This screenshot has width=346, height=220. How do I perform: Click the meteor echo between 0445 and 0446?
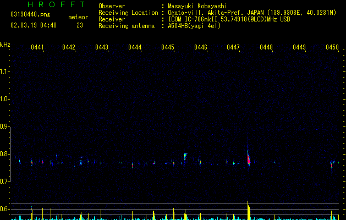(185, 156)
